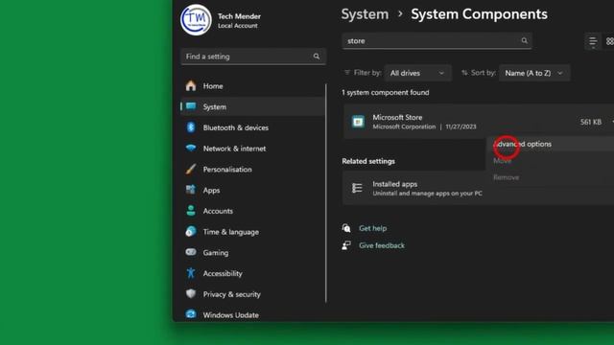Click the Accounts person icon

point(191,211)
